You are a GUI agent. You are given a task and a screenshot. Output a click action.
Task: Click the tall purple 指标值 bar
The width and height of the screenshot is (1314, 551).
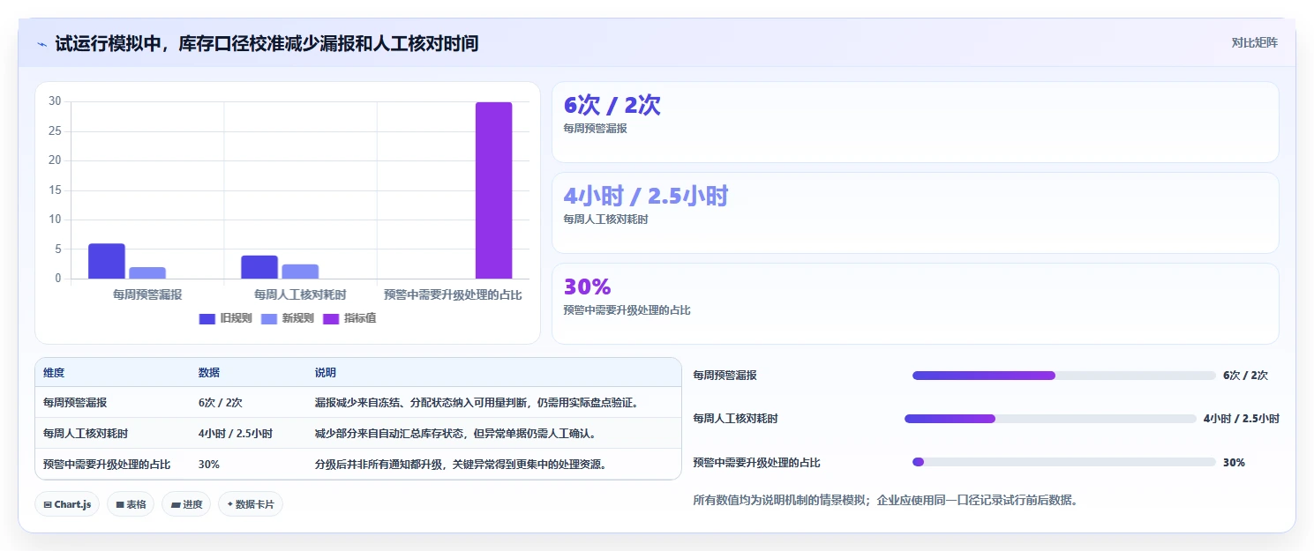click(x=493, y=190)
